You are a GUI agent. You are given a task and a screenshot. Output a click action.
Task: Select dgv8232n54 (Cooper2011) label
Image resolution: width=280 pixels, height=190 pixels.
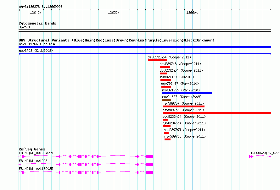[x=181, y=70]
